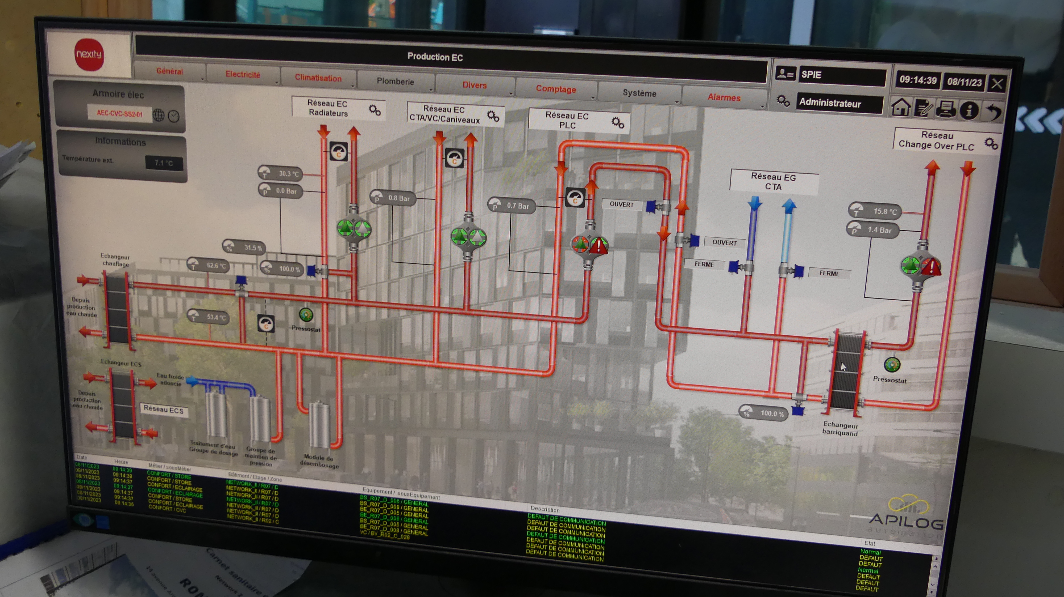
Task: Open settings gears for Réseau EC Radiateurs
Action: [375, 110]
